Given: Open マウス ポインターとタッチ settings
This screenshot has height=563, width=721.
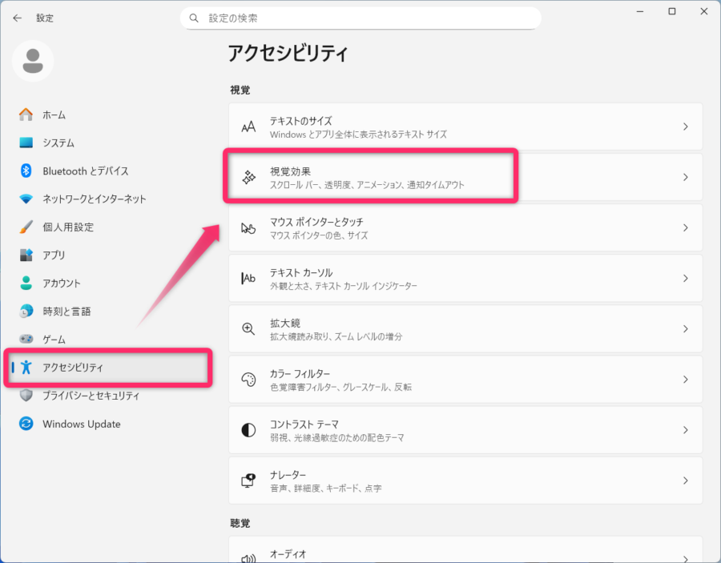Looking at the screenshot, I should pyautogui.click(x=465, y=227).
